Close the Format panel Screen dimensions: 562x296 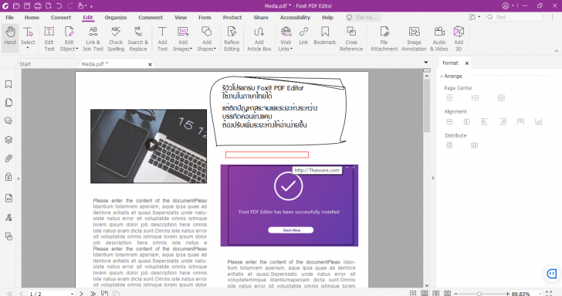tap(466, 63)
